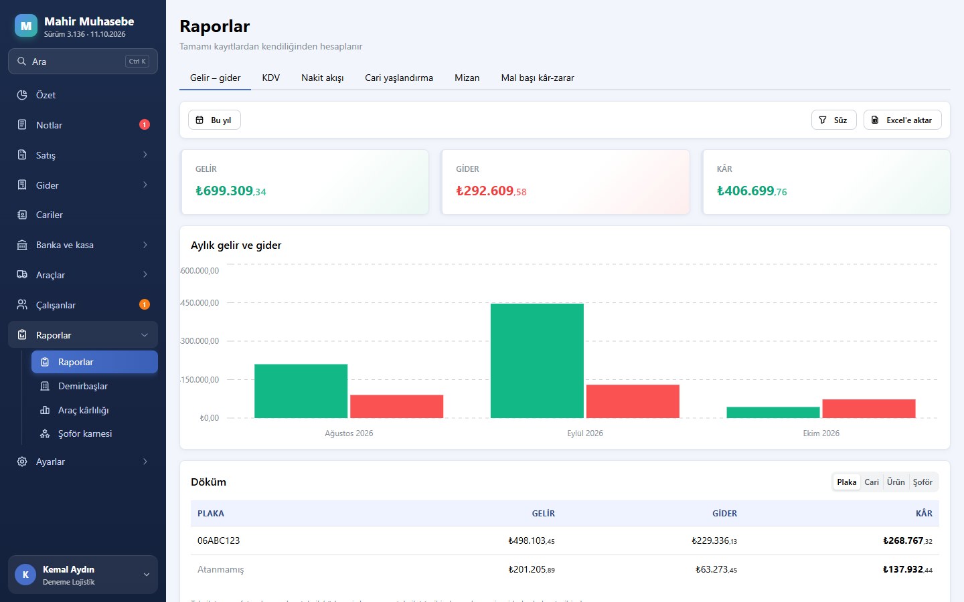964x602 pixels.
Task: Switch breakdown to Plaka view
Action: click(x=847, y=482)
